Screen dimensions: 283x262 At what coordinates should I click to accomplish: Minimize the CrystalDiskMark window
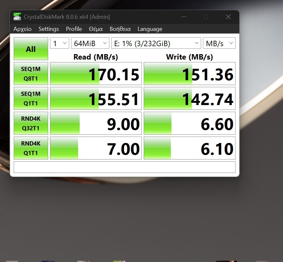[184, 17]
